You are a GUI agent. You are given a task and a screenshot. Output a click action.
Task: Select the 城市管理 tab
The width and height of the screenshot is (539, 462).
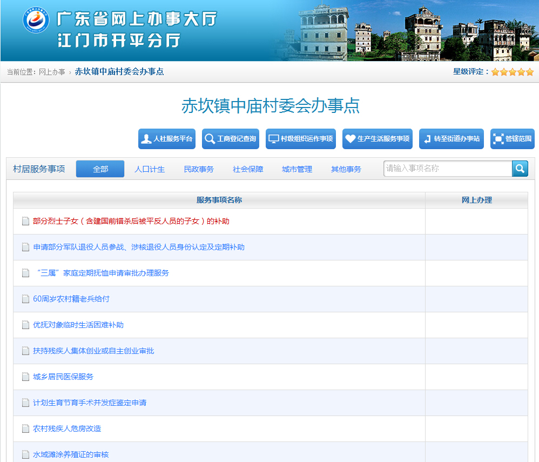pos(297,169)
